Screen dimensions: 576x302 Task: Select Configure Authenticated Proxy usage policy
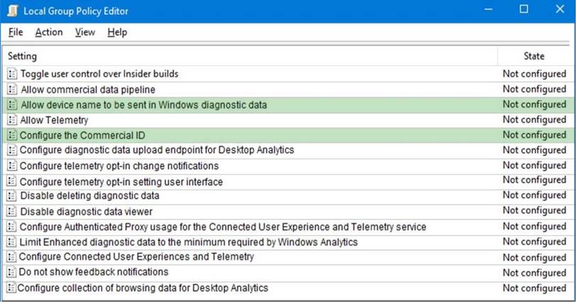click(222, 227)
